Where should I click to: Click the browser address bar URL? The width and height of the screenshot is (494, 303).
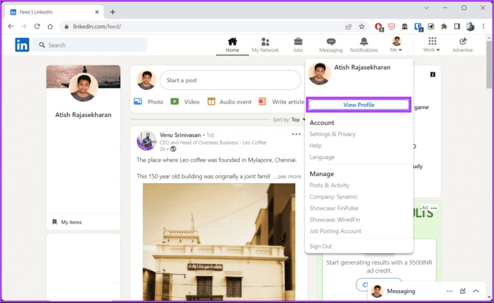click(96, 27)
